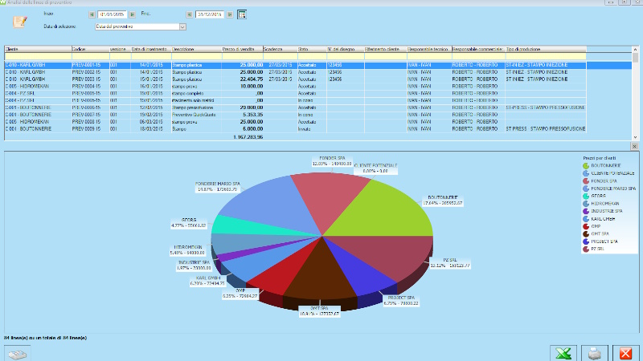Click the FONDERIE MARIO SPA chart label
643x361 pixels.
pyautogui.click(x=217, y=187)
